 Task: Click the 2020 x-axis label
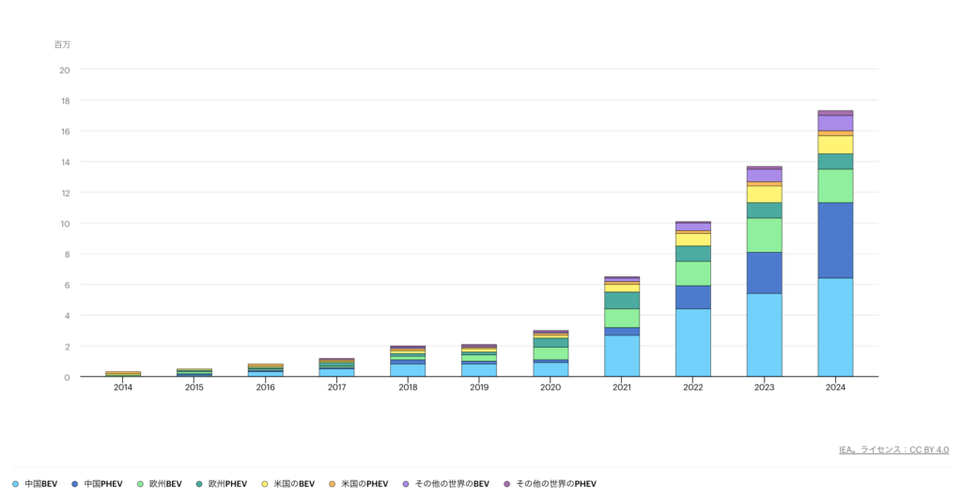click(551, 388)
